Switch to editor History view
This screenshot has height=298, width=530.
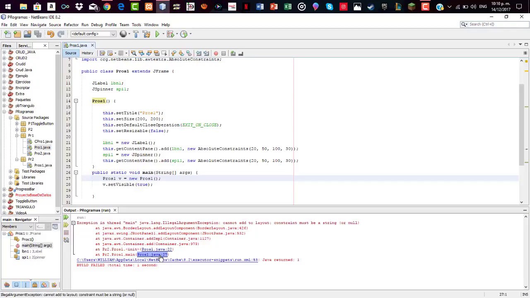87,53
